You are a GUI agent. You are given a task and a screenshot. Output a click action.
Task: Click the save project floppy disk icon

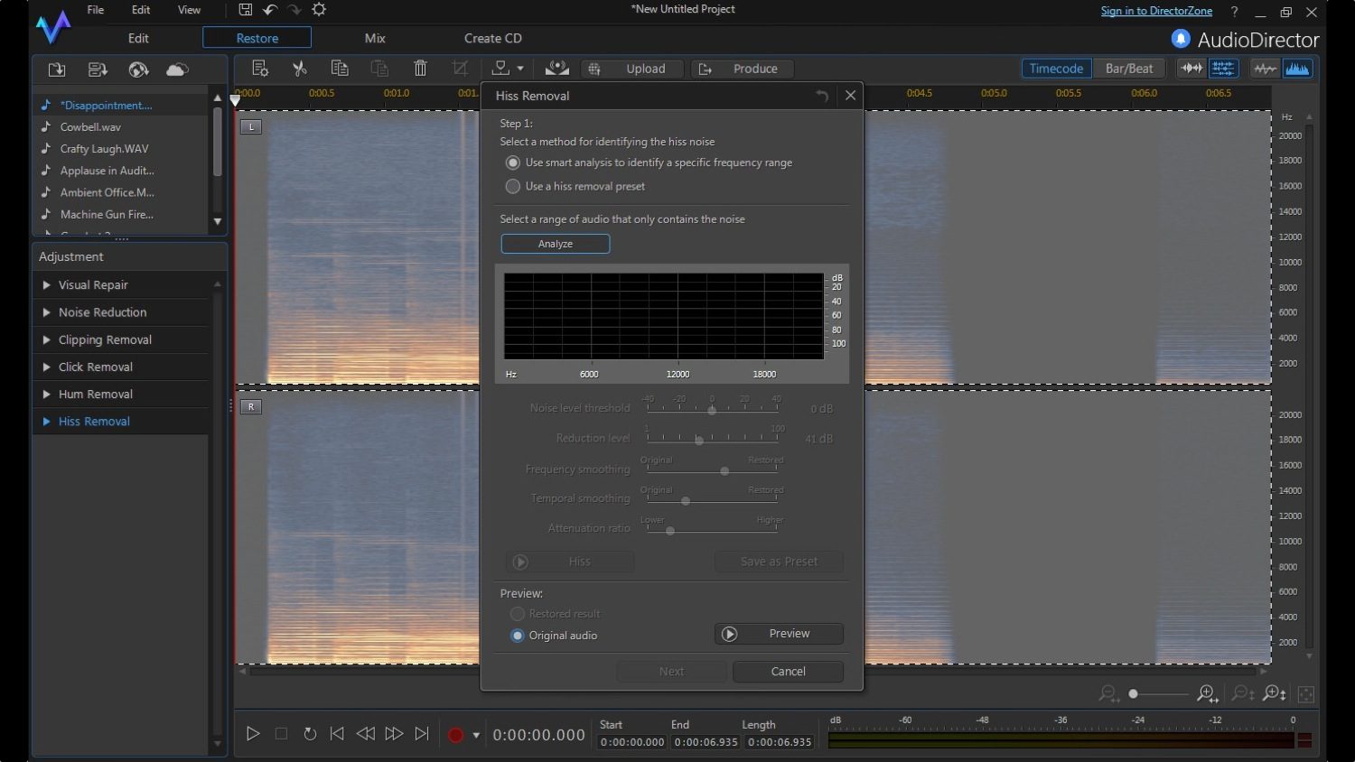tap(245, 10)
